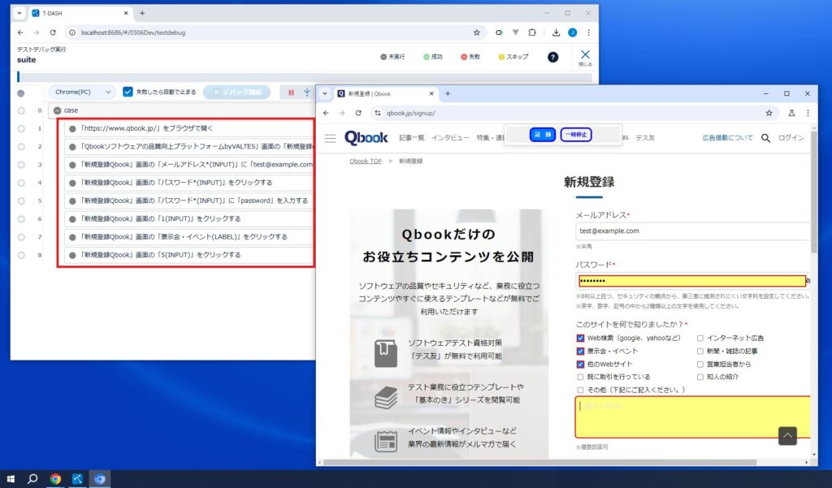Check the 新聞・雑誌の記事 checkbox

tap(700, 351)
